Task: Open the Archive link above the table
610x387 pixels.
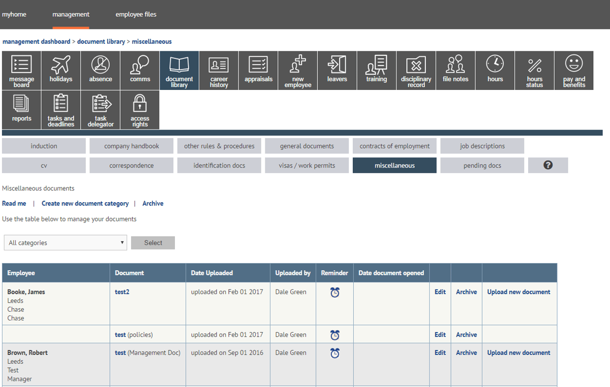Action: [153, 203]
